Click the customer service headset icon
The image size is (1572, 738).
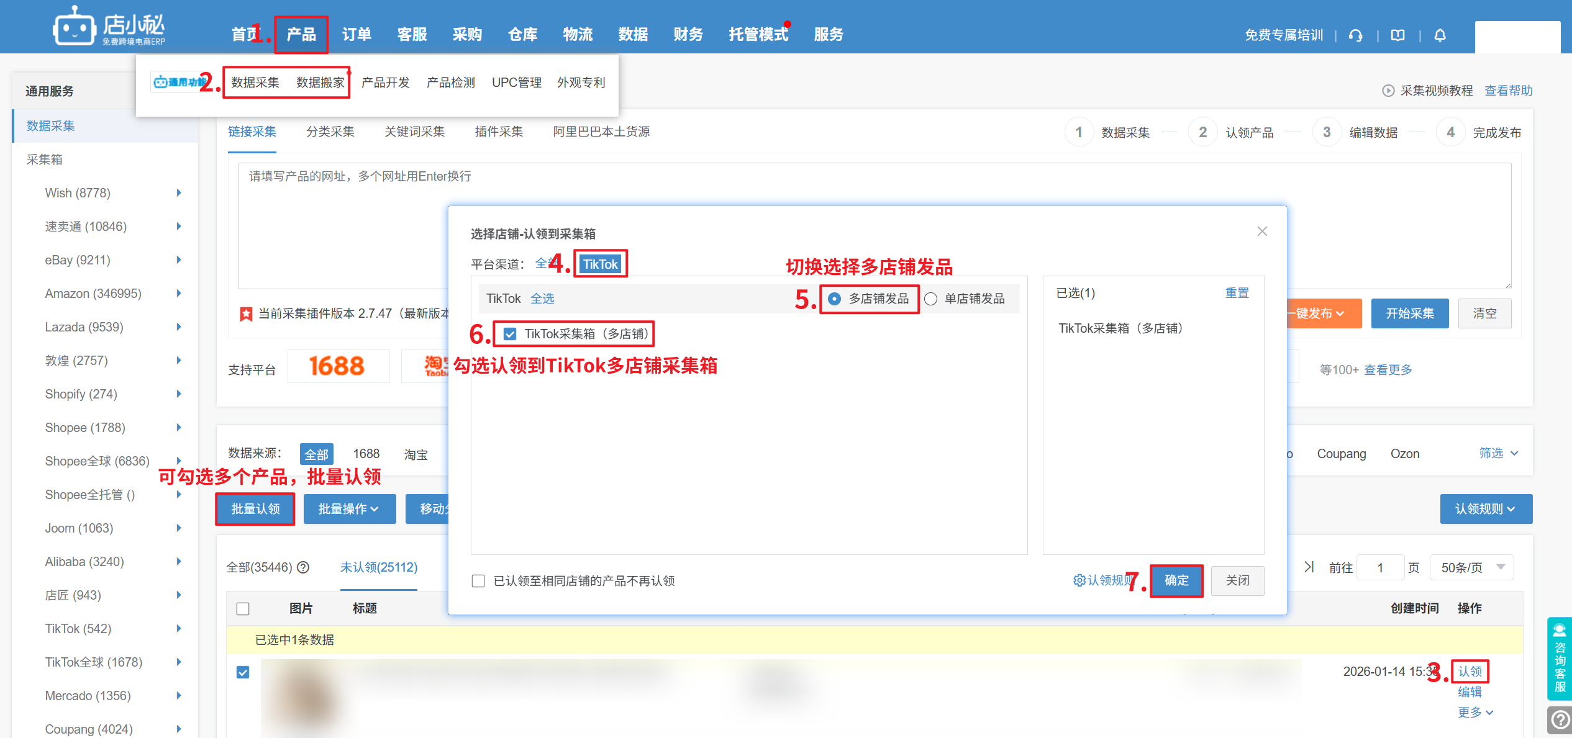1355,35
